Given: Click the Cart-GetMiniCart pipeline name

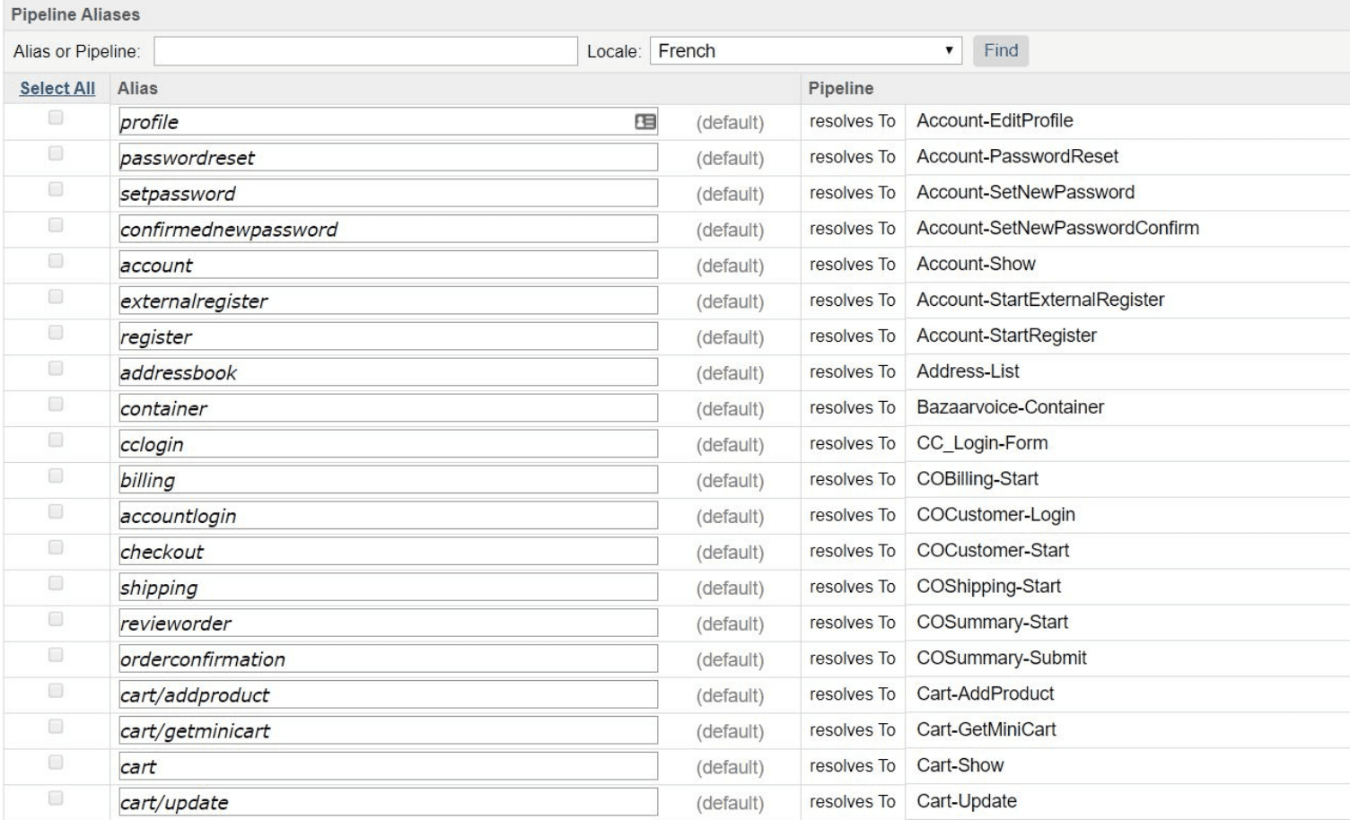Looking at the screenshot, I should (986, 731).
